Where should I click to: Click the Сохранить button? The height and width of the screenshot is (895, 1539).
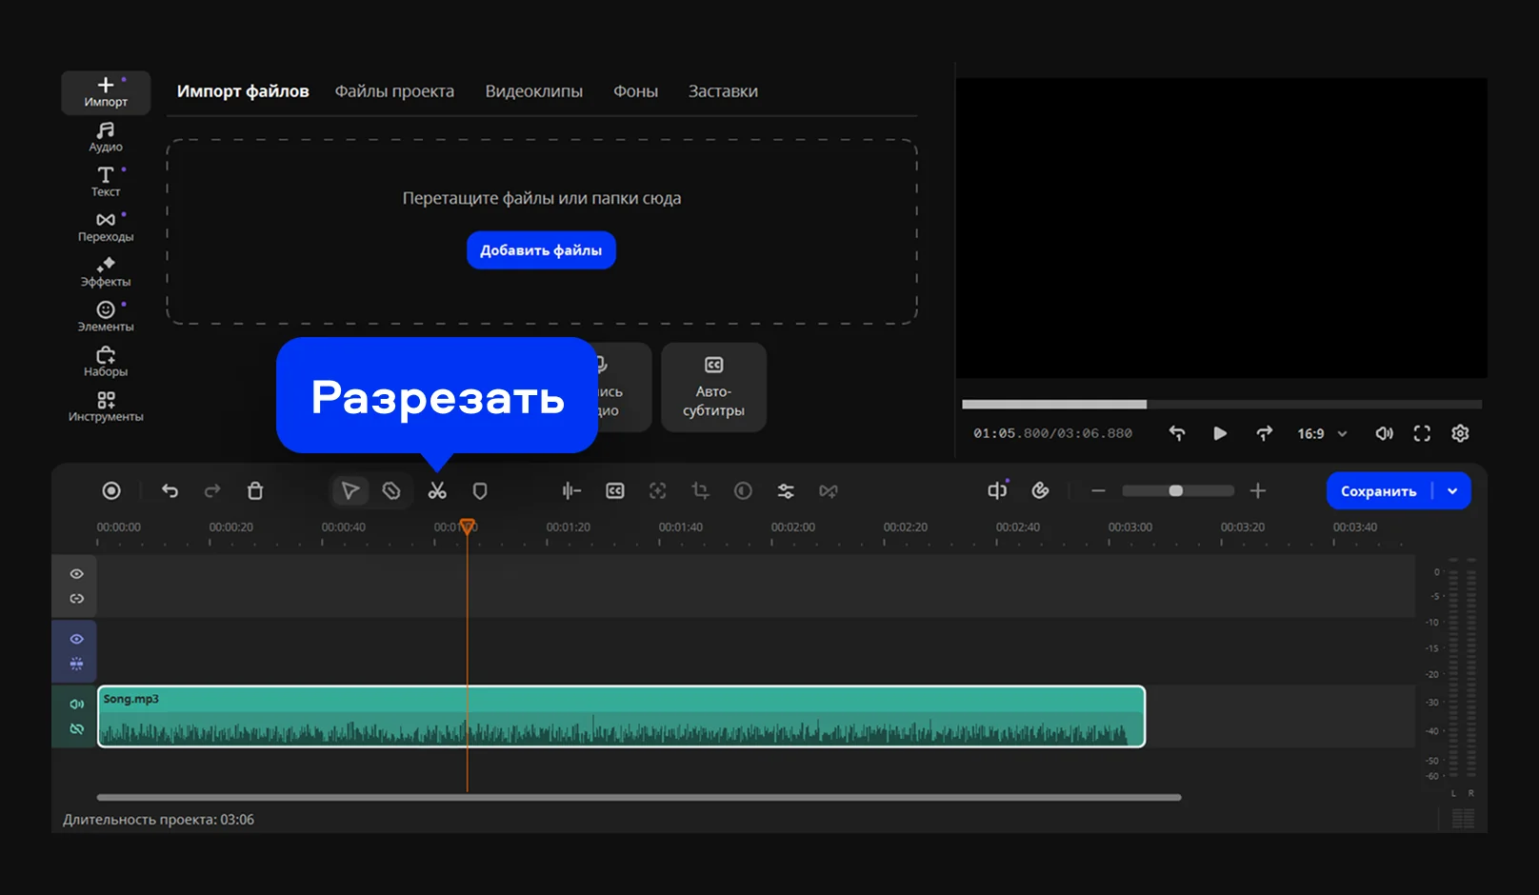(1378, 491)
